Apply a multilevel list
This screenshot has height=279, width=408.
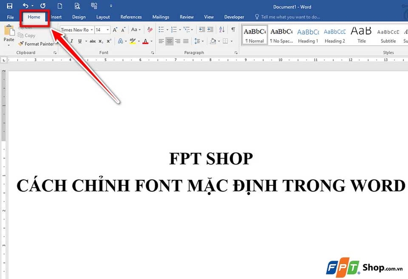(x=187, y=30)
